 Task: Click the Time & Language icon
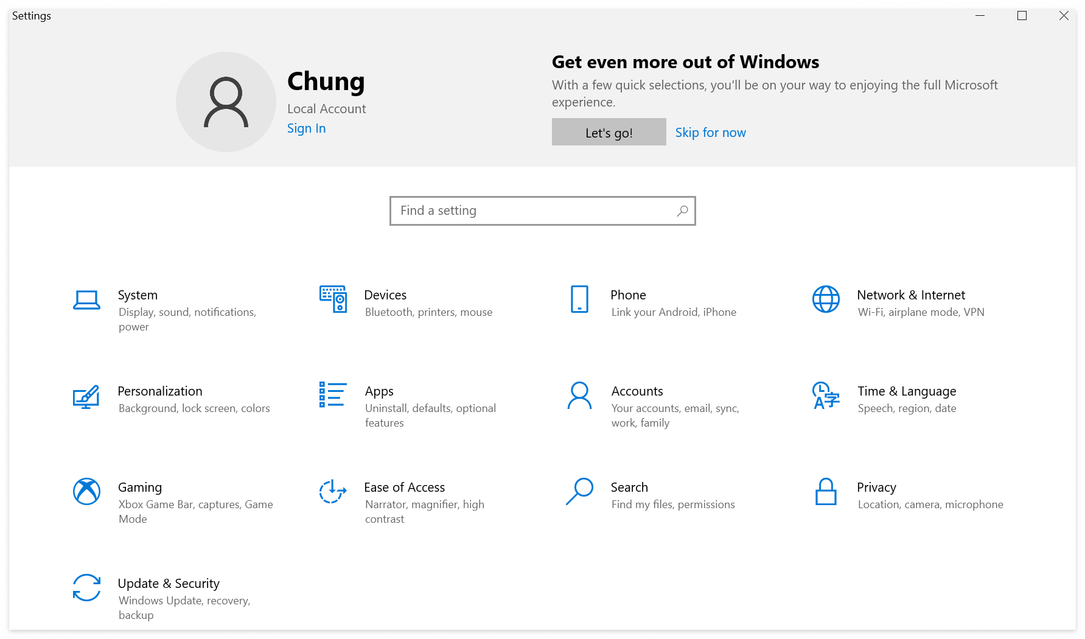pos(826,396)
